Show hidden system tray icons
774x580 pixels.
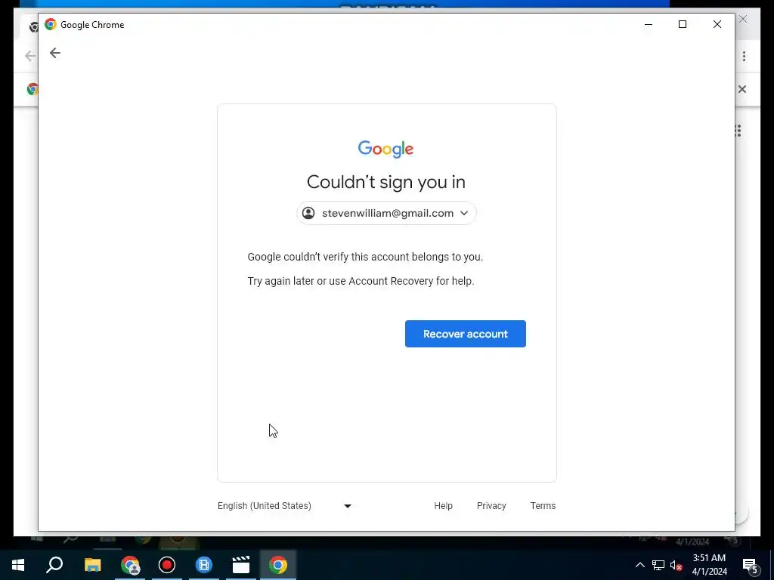click(639, 565)
